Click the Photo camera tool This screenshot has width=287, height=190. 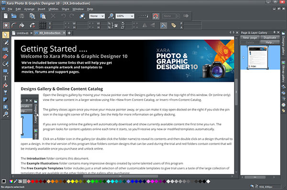click(x=5, y=49)
